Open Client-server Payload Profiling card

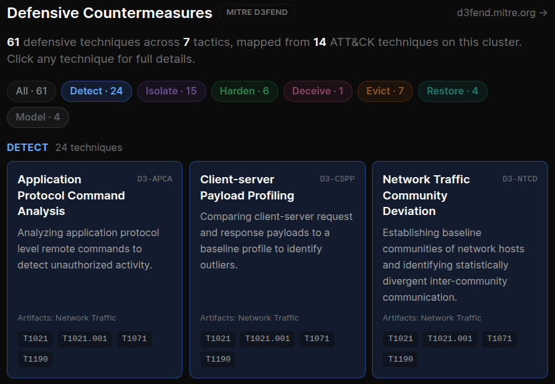click(x=277, y=270)
